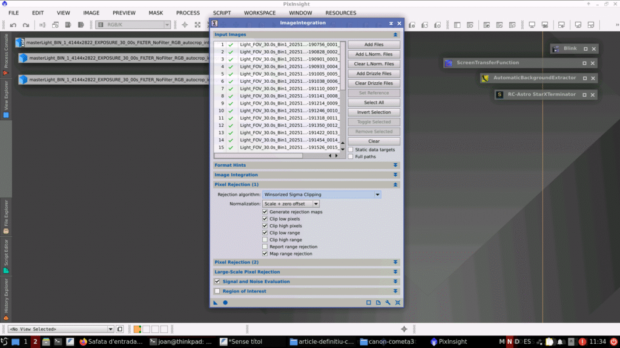Open the PROCESS menu
620x348 pixels.
pos(188,13)
